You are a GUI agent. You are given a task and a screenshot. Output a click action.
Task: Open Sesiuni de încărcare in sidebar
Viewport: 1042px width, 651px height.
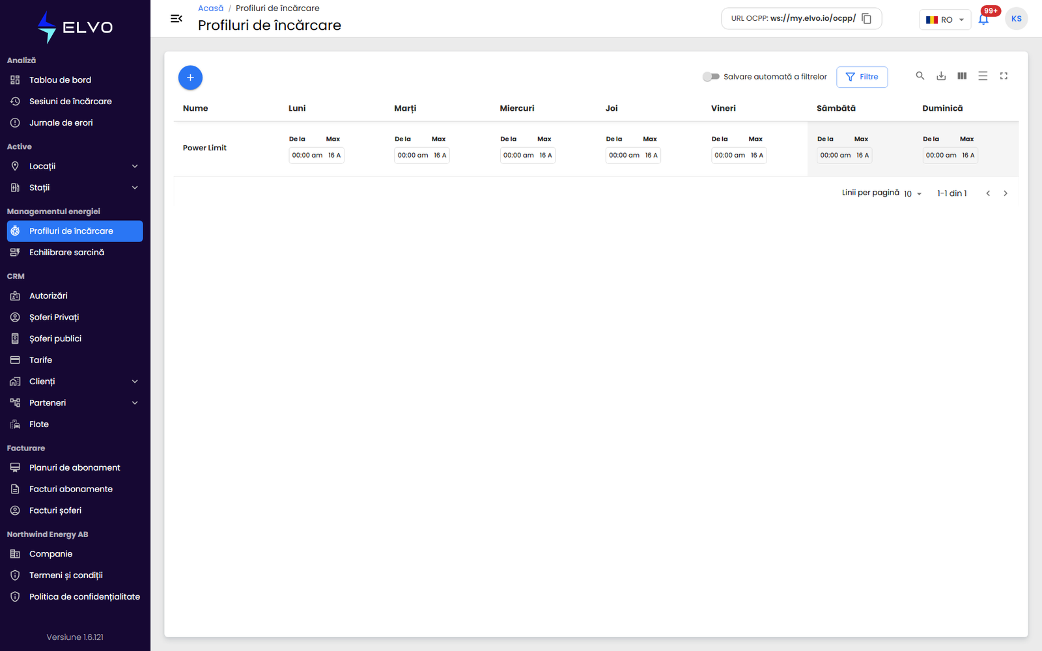(x=75, y=102)
